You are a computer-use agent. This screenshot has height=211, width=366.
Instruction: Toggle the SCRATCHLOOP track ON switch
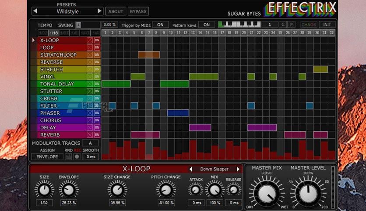97,55
